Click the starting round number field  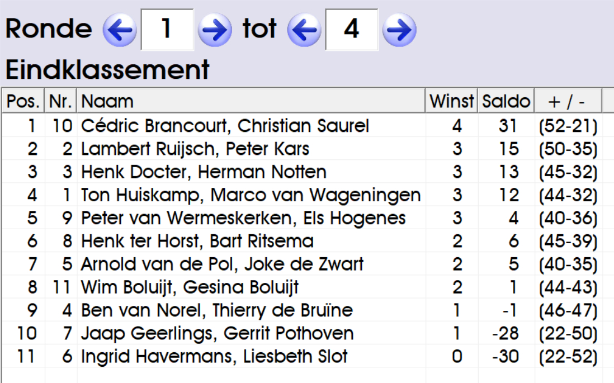(x=167, y=30)
